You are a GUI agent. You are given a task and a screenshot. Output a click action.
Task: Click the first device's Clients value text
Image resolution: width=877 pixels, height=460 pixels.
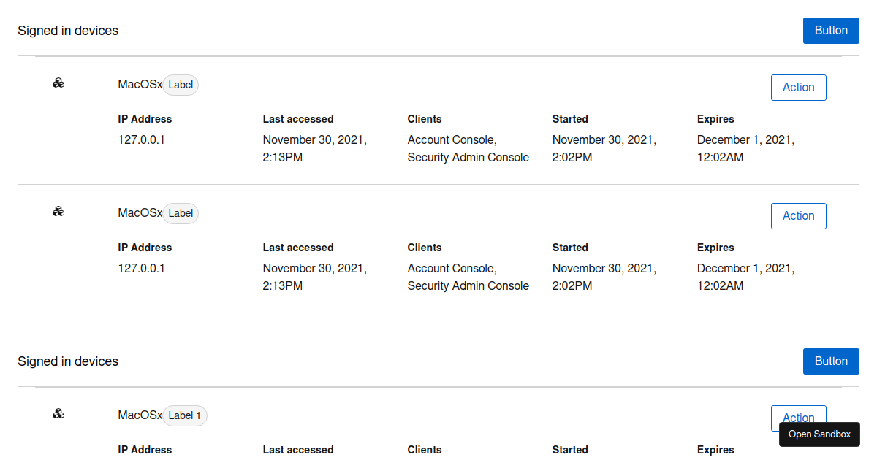[x=468, y=148]
